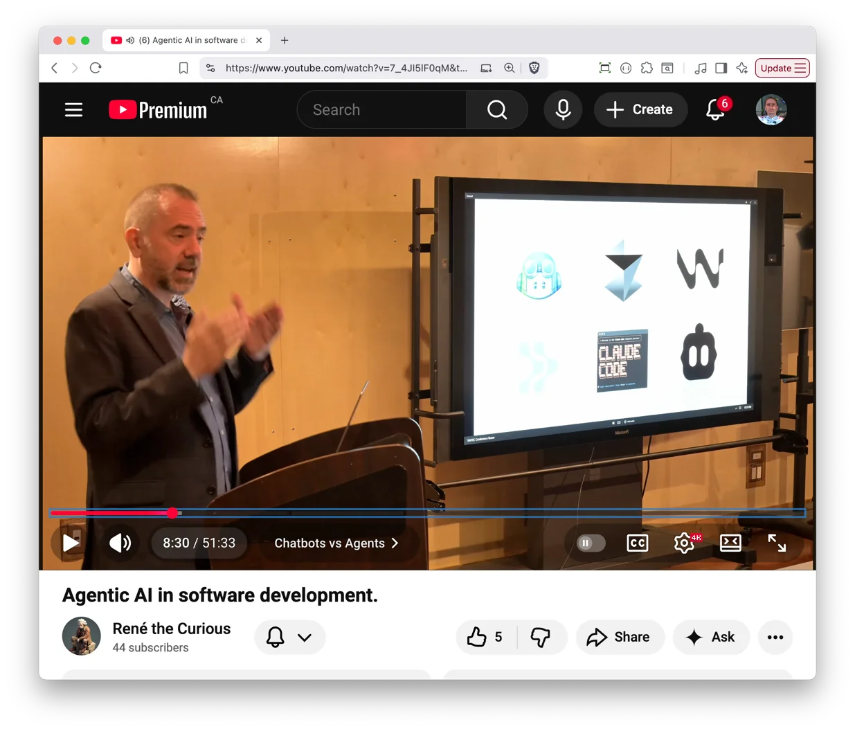This screenshot has height=731, width=855.
Task: Expand subscription notification options chevron
Action: click(305, 637)
